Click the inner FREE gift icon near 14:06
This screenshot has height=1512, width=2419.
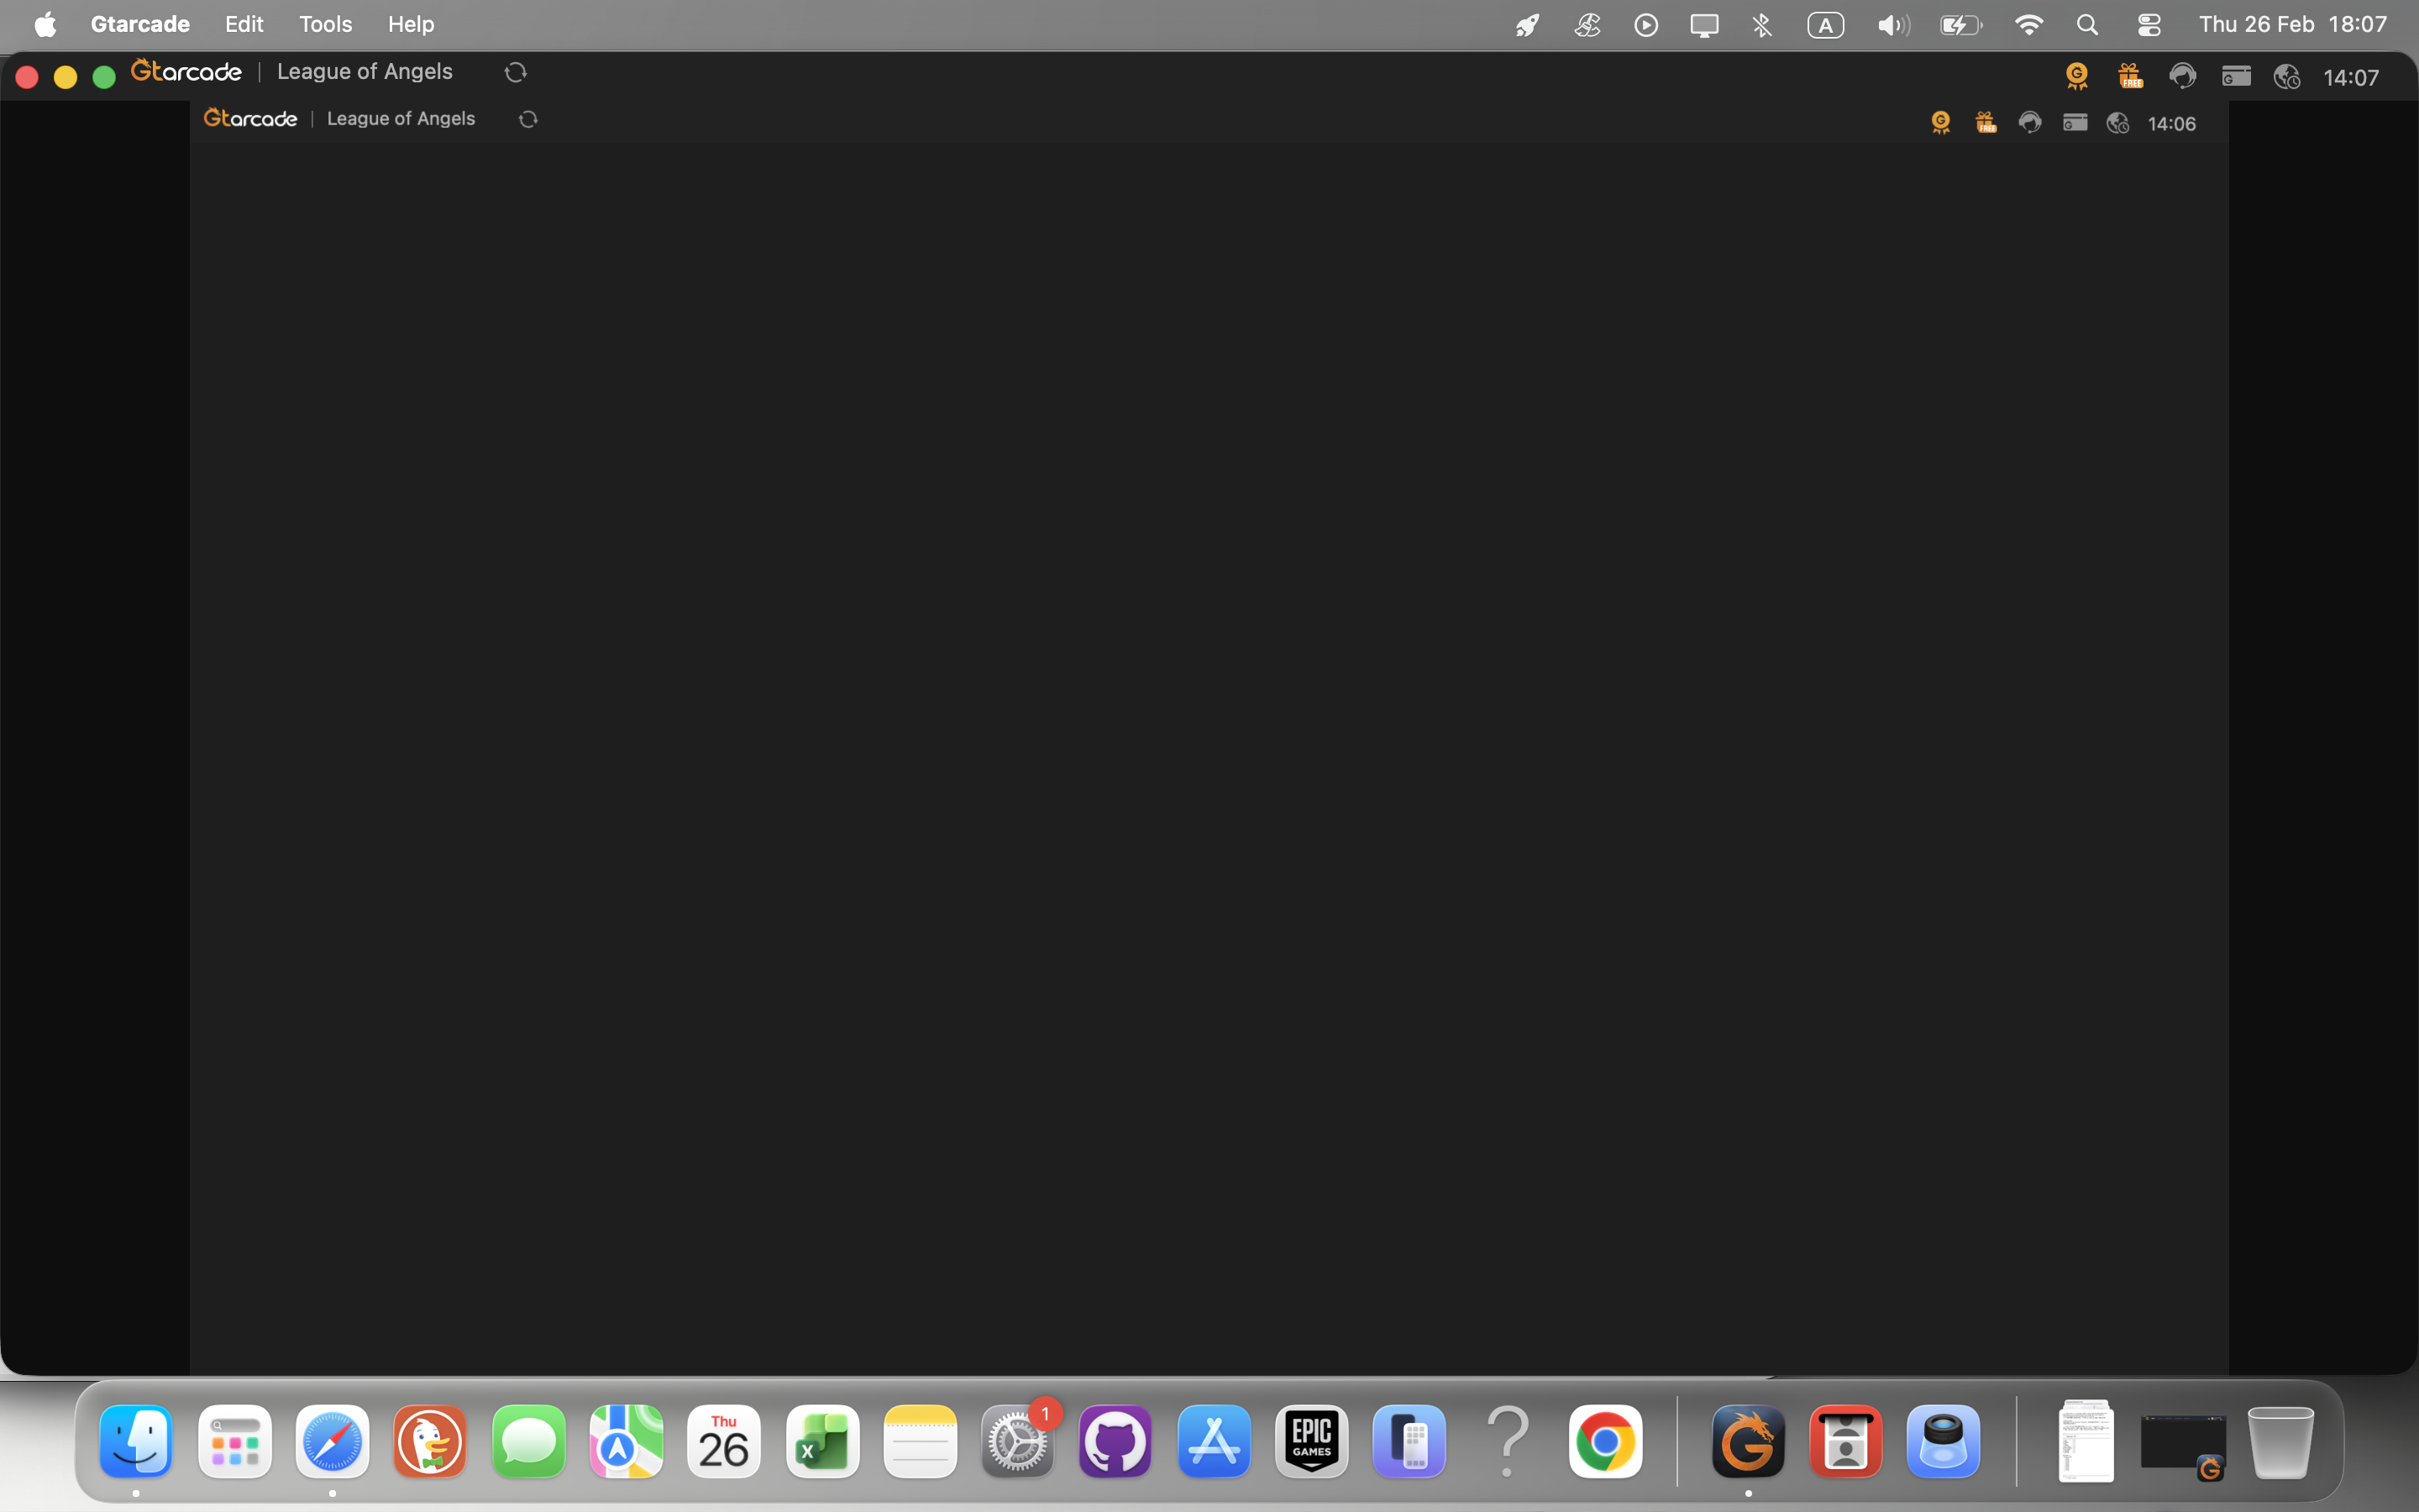click(x=1986, y=122)
